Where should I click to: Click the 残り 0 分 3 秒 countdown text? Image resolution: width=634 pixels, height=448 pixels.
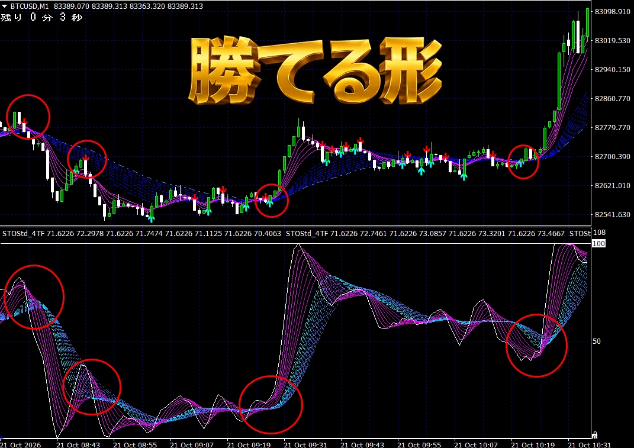[x=41, y=17]
